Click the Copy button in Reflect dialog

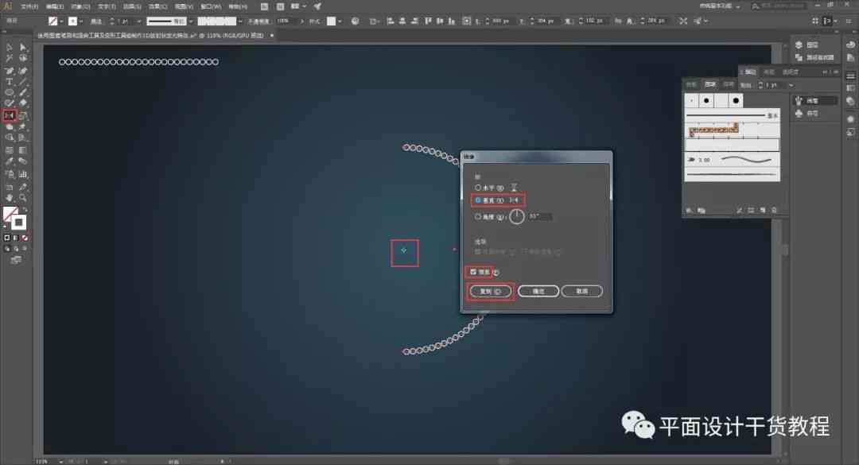(x=490, y=292)
